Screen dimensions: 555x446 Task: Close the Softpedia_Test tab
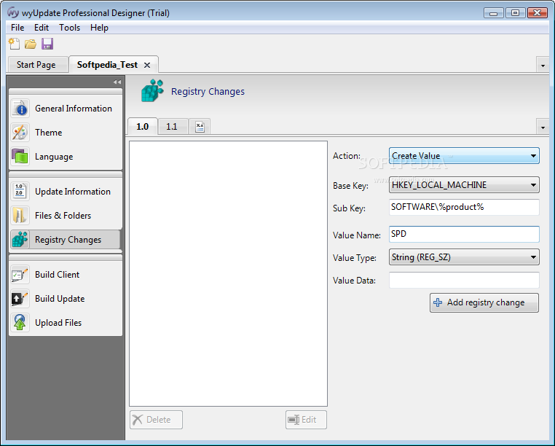[147, 65]
